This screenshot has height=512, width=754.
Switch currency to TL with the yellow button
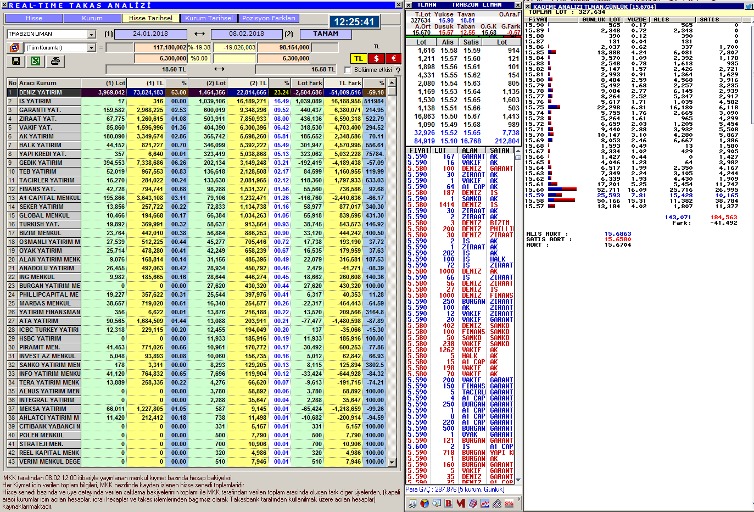tap(358, 58)
